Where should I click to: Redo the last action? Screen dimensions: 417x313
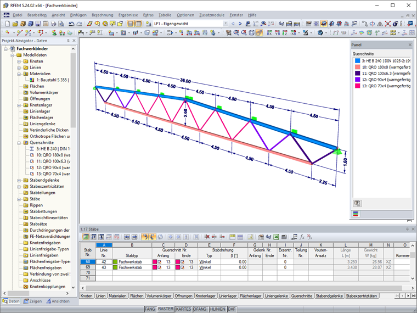[79, 24]
